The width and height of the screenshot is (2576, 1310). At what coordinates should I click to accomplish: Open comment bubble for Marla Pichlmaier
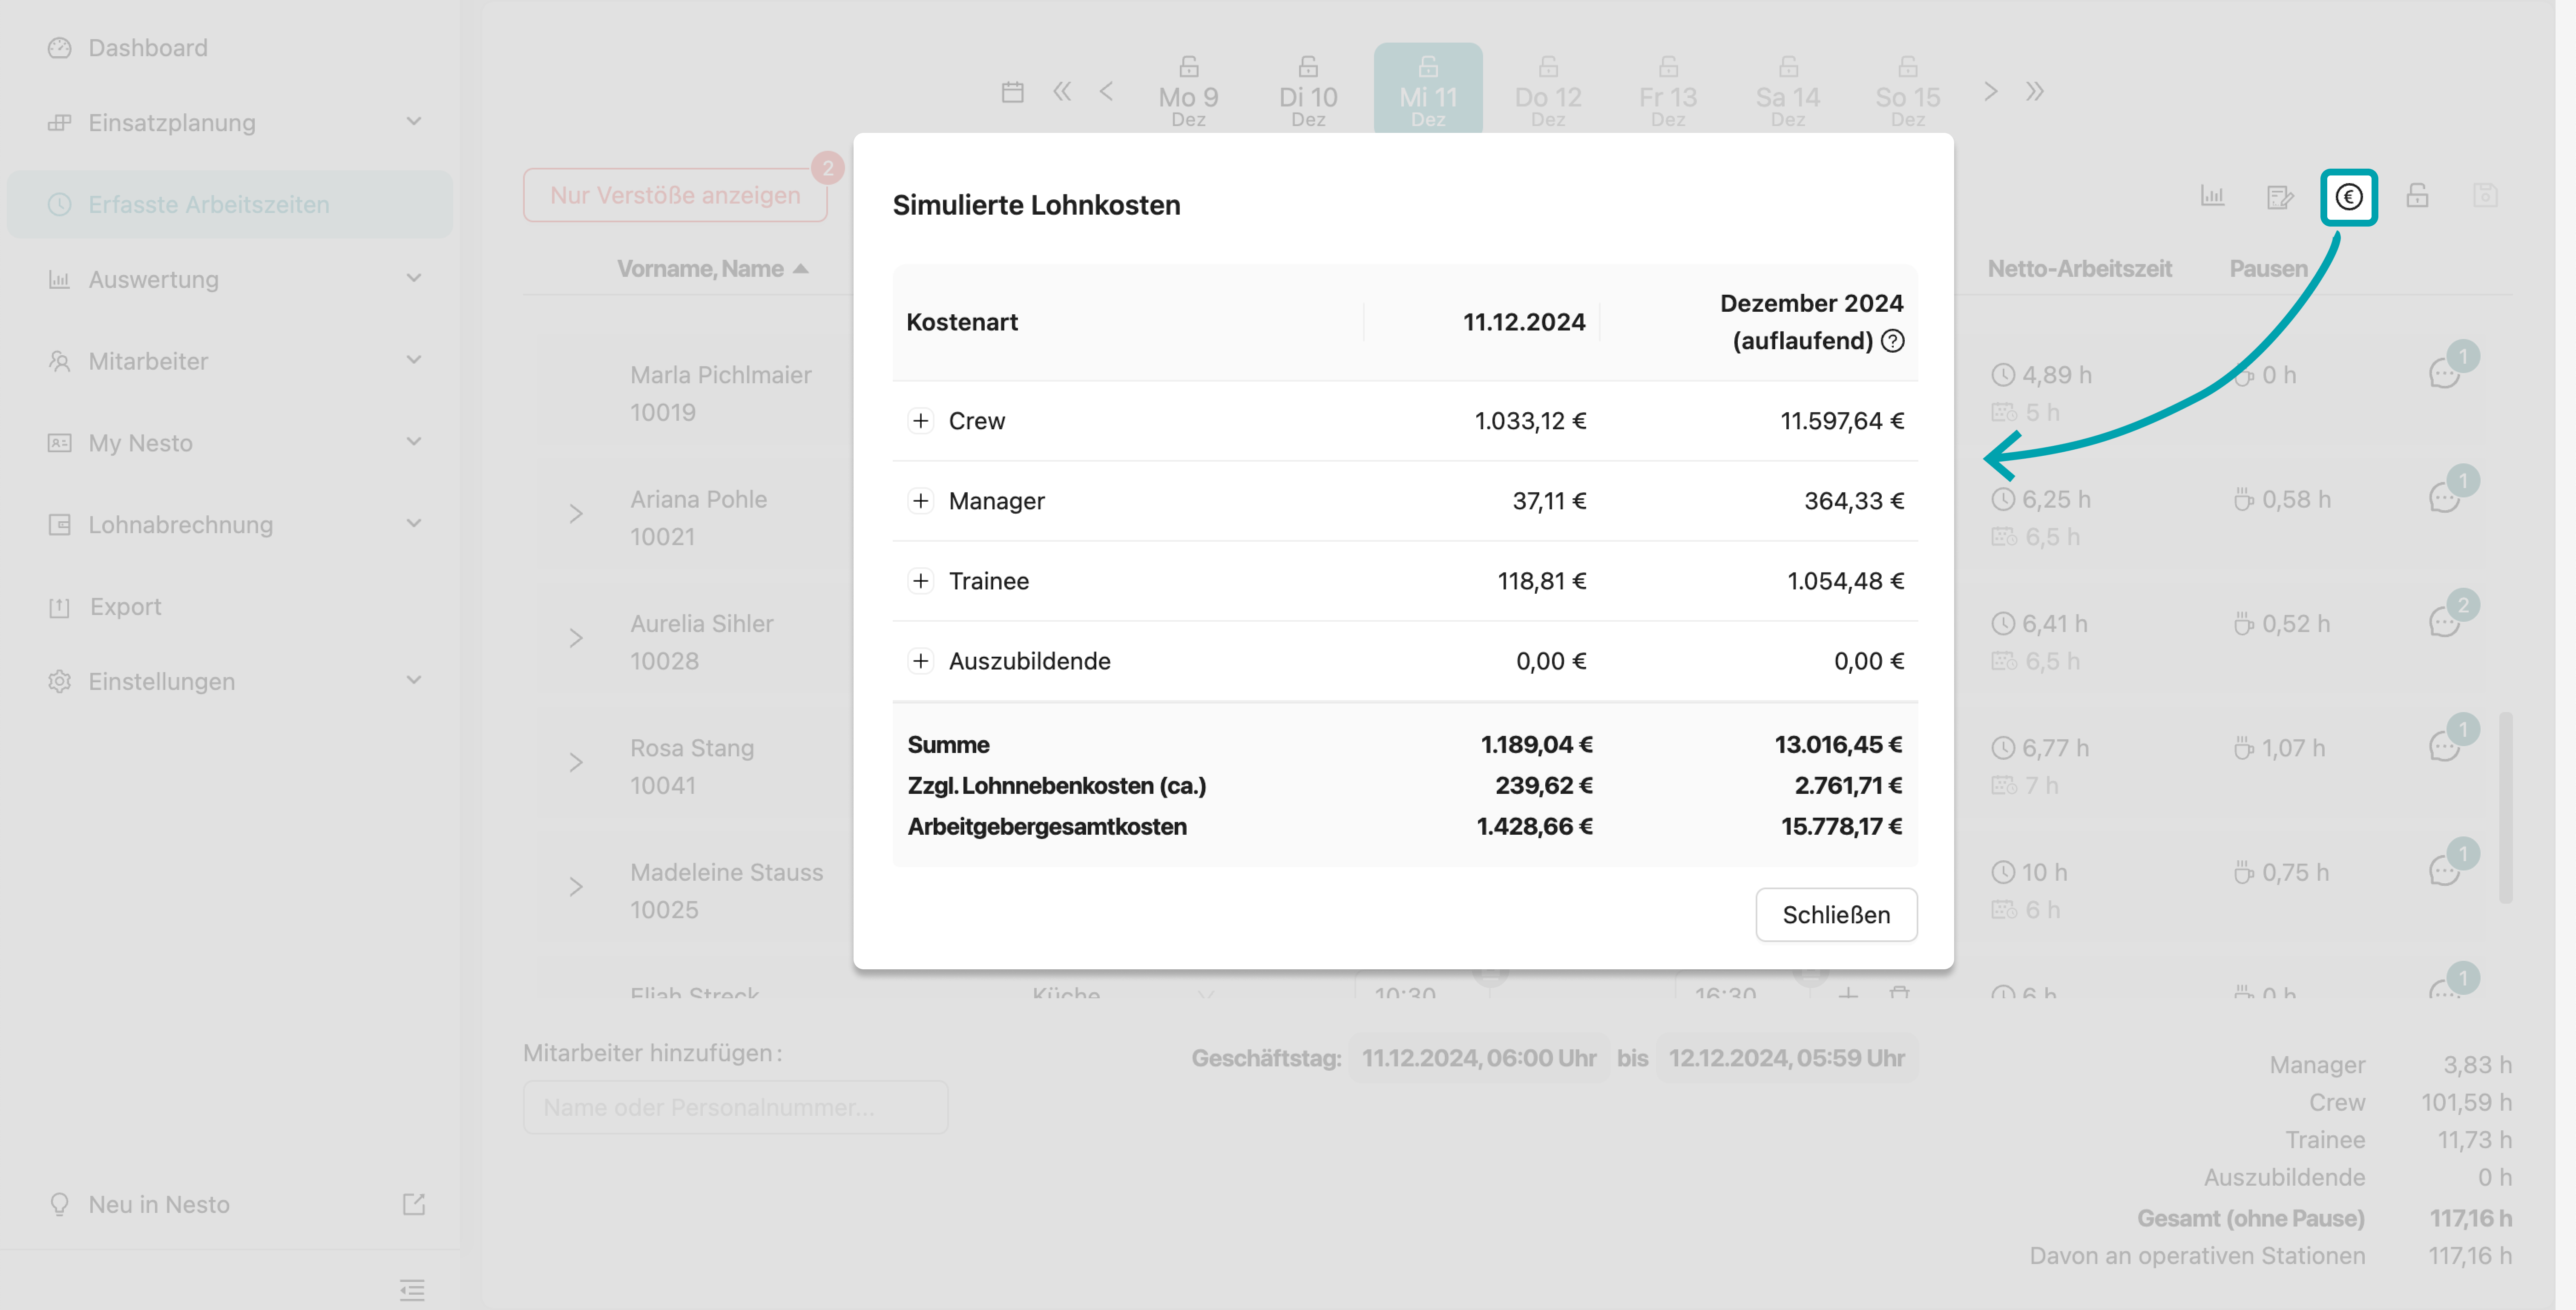pyautogui.click(x=2444, y=374)
